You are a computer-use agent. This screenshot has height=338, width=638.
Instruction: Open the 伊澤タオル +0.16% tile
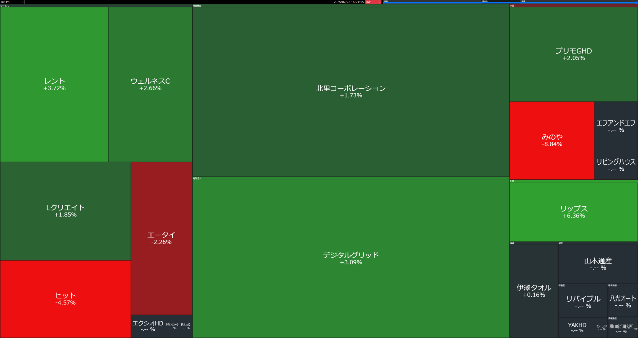coord(534,291)
